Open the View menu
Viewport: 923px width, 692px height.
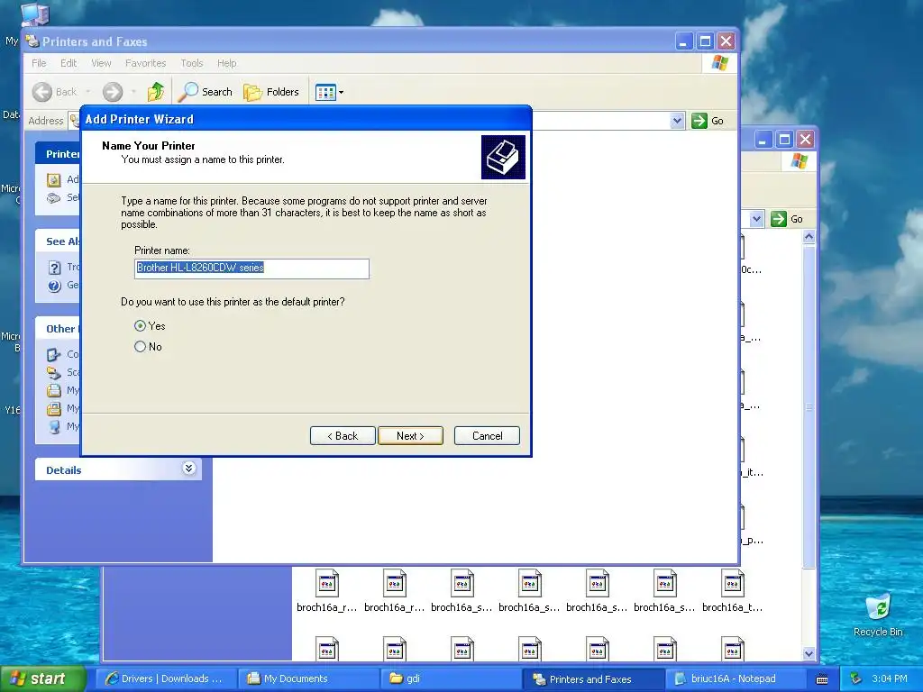(101, 63)
